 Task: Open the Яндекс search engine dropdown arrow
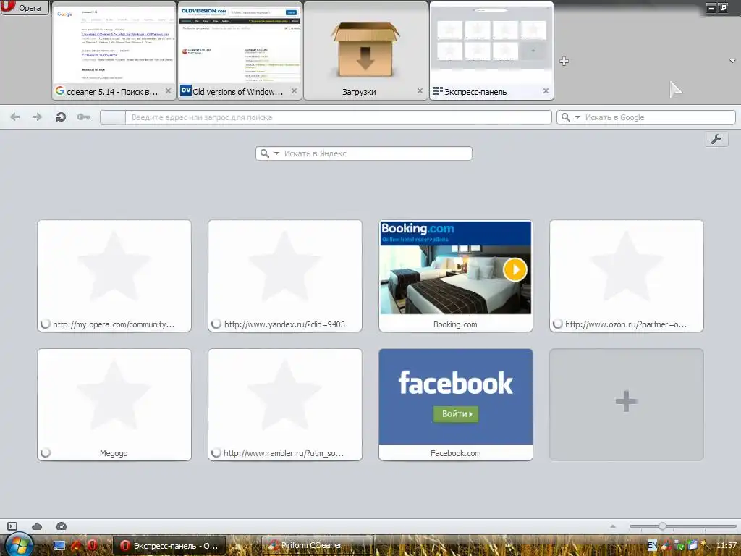[x=277, y=153]
